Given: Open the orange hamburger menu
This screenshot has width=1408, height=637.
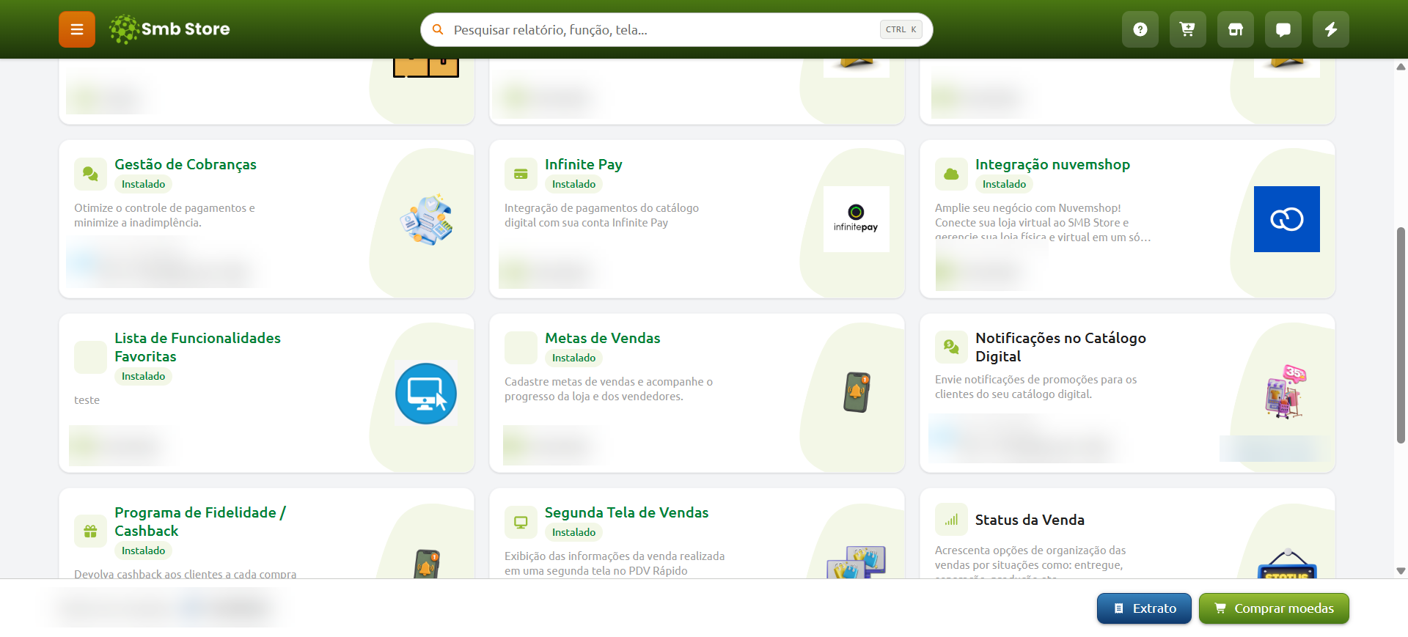Looking at the screenshot, I should 77,29.
